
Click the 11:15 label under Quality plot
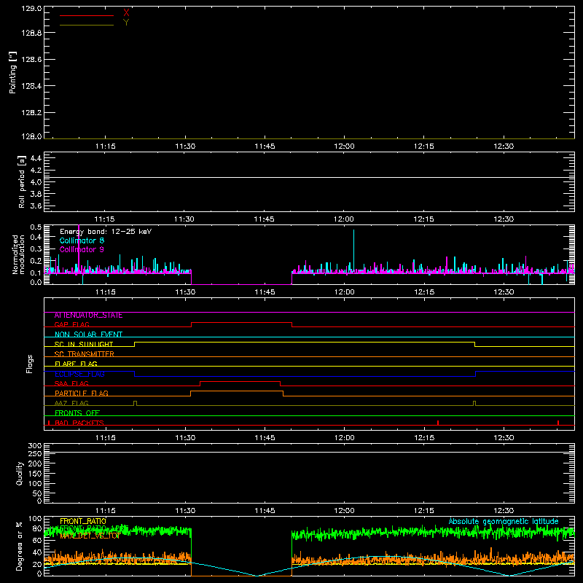click(105, 511)
